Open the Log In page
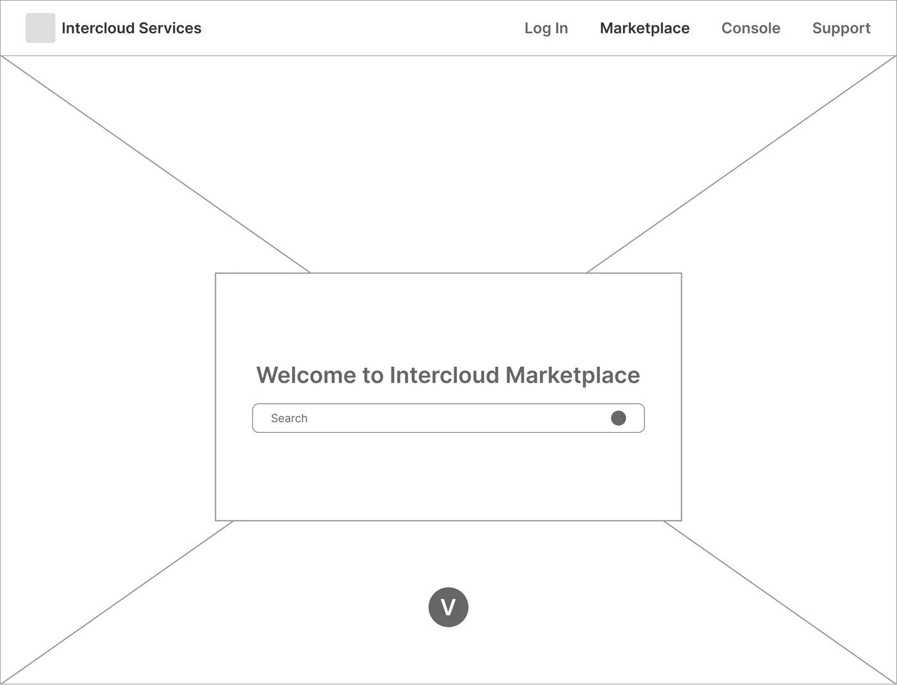The image size is (897, 685). [x=546, y=28]
